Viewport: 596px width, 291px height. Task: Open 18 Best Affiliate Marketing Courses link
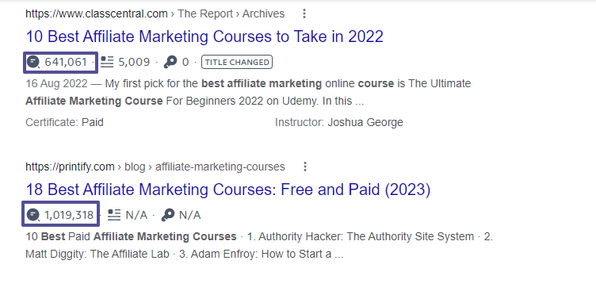(228, 190)
